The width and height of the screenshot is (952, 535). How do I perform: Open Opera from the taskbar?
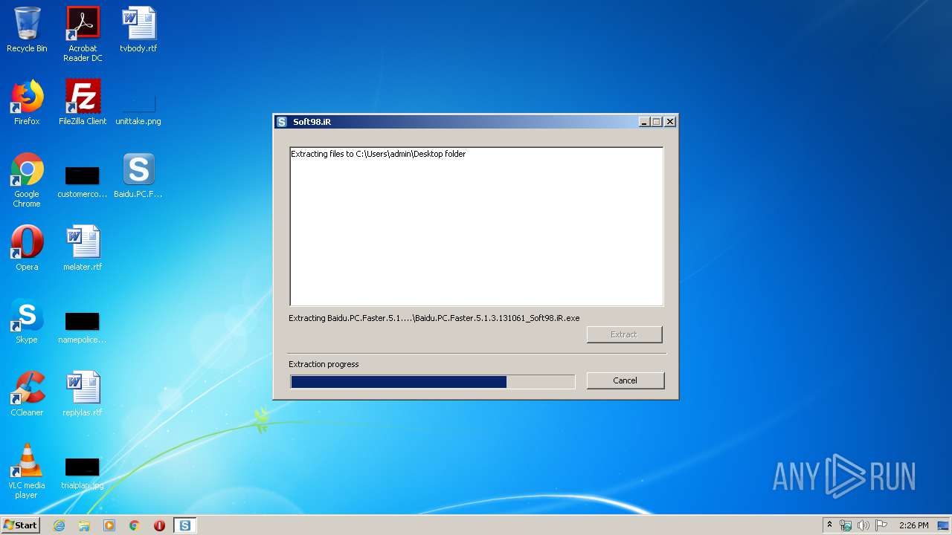click(159, 525)
